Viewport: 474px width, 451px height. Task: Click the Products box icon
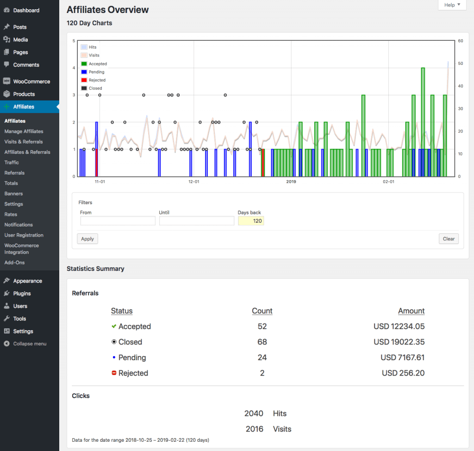tap(6, 94)
